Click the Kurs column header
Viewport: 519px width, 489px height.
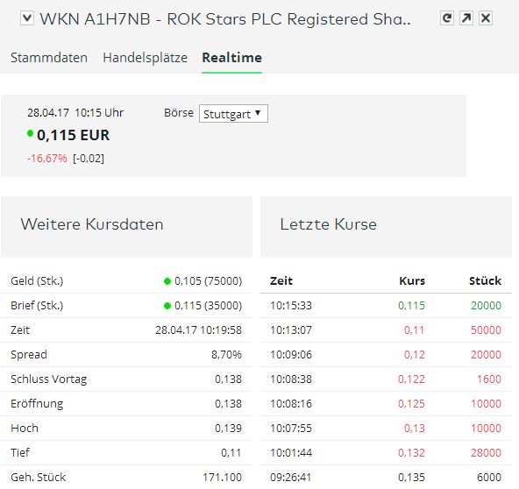(x=412, y=281)
